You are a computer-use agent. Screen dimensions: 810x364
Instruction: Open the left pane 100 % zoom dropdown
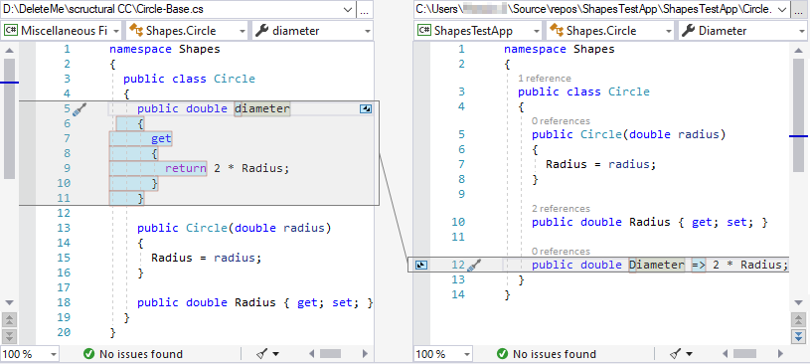pos(30,354)
